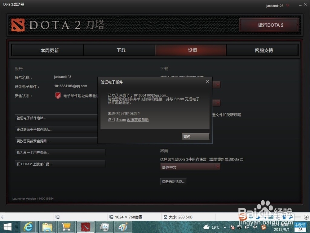
Task: Click 验证电子邮件地址... button
Action: [x=56, y=118]
